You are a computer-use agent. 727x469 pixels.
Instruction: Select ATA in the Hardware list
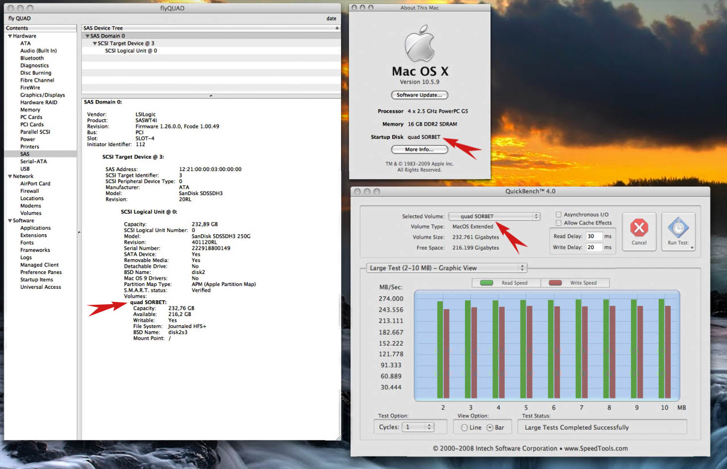pos(26,43)
